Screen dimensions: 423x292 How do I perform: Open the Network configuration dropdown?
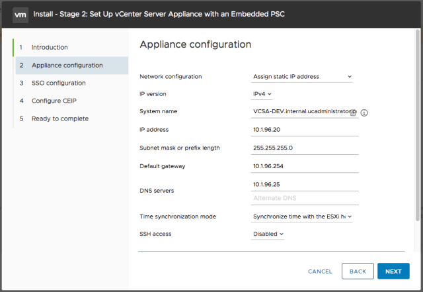(x=303, y=77)
